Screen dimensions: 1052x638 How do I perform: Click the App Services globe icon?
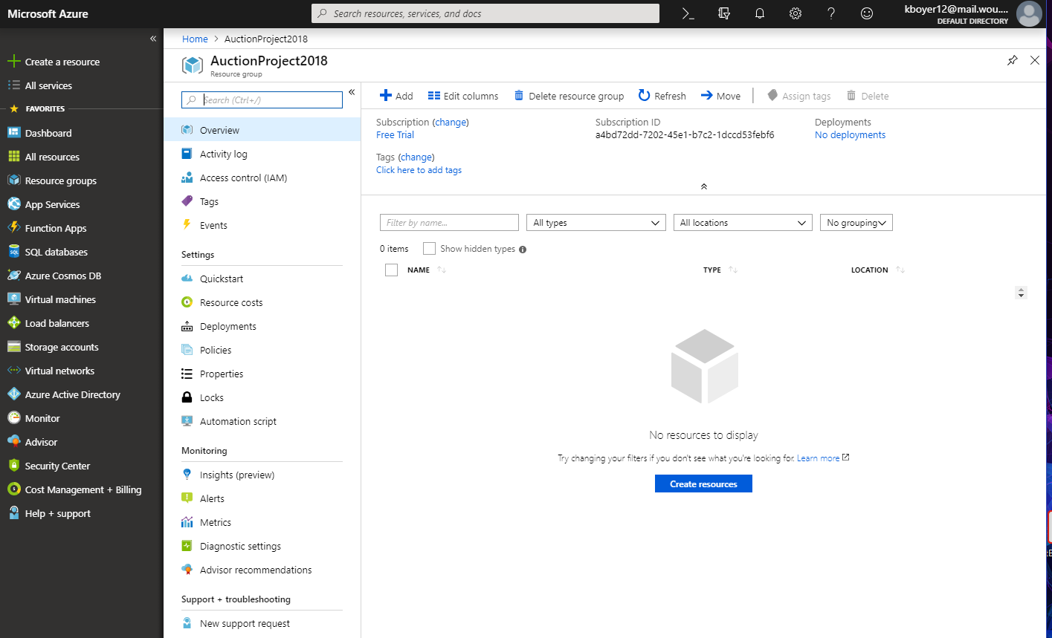pos(13,204)
